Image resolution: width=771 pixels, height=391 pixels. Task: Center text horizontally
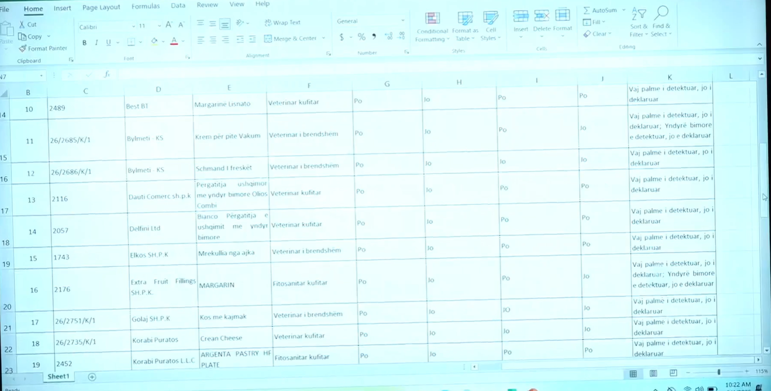pyautogui.click(x=213, y=39)
